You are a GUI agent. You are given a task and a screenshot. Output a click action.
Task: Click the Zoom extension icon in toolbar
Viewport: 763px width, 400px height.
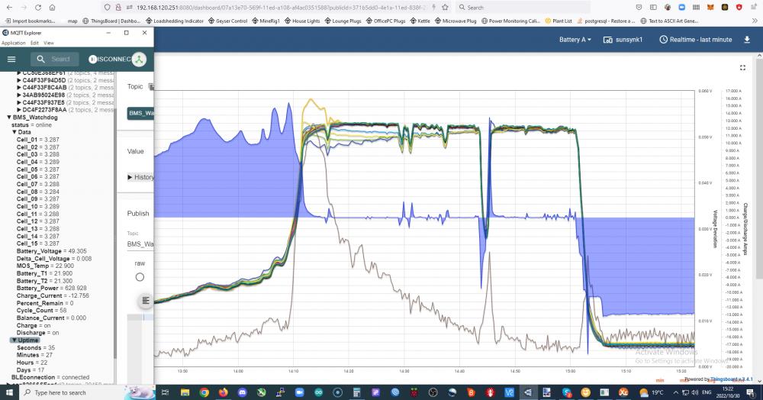[681, 8]
